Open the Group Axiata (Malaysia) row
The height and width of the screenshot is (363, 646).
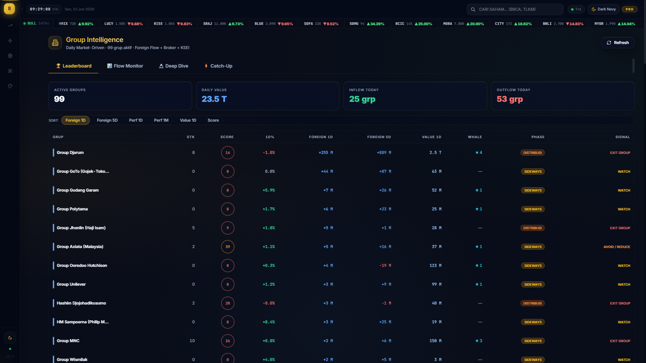tap(341, 247)
